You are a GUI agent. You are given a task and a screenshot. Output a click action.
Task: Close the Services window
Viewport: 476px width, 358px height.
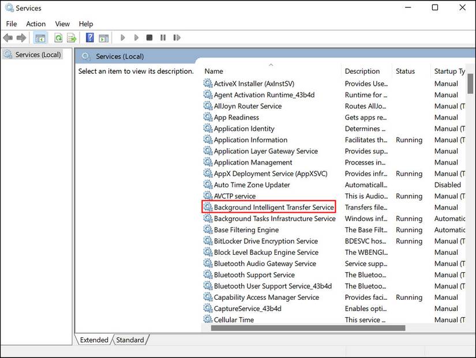pos(462,7)
